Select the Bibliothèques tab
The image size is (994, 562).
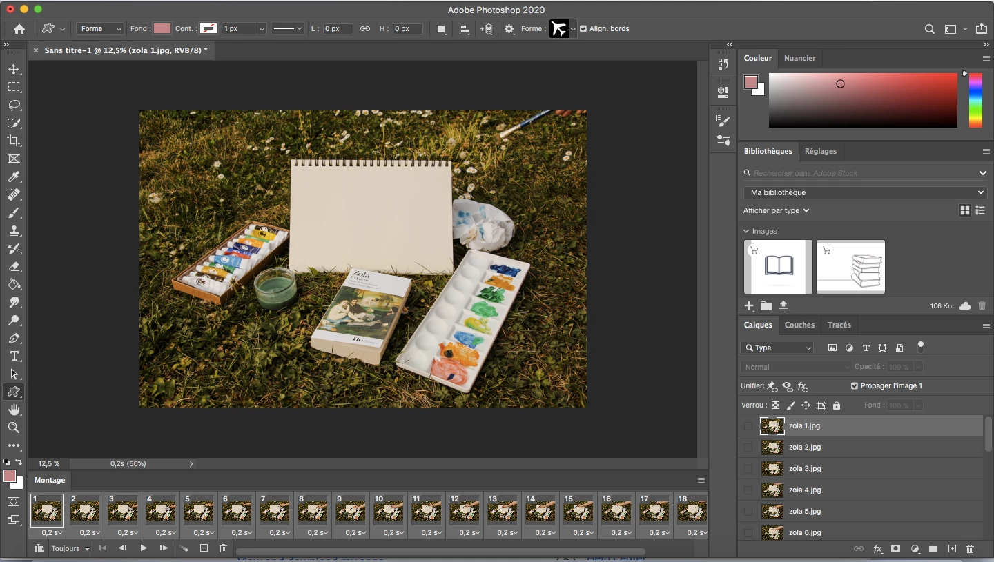(x=768, y=152)
